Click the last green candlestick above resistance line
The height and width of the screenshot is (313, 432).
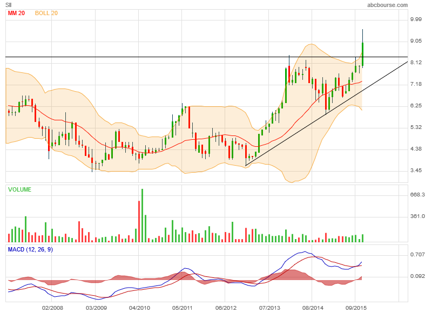pos(362,54)
